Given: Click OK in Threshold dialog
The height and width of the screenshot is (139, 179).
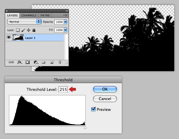Looking at the screenshot, I should [x=105, y=89].
